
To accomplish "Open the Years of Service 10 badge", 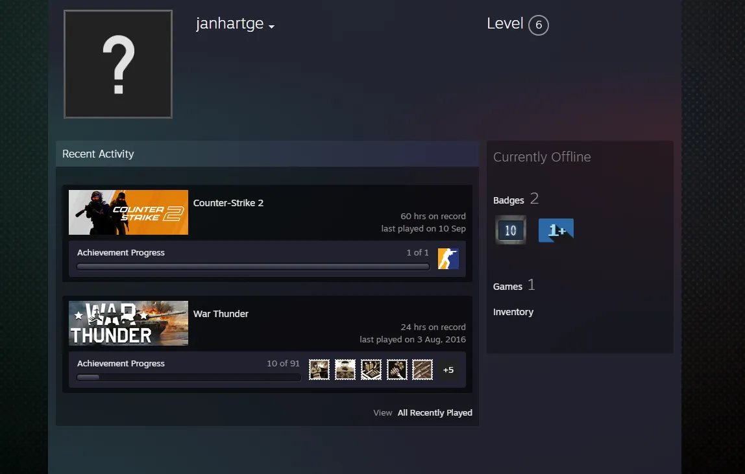I will point(511,230).
